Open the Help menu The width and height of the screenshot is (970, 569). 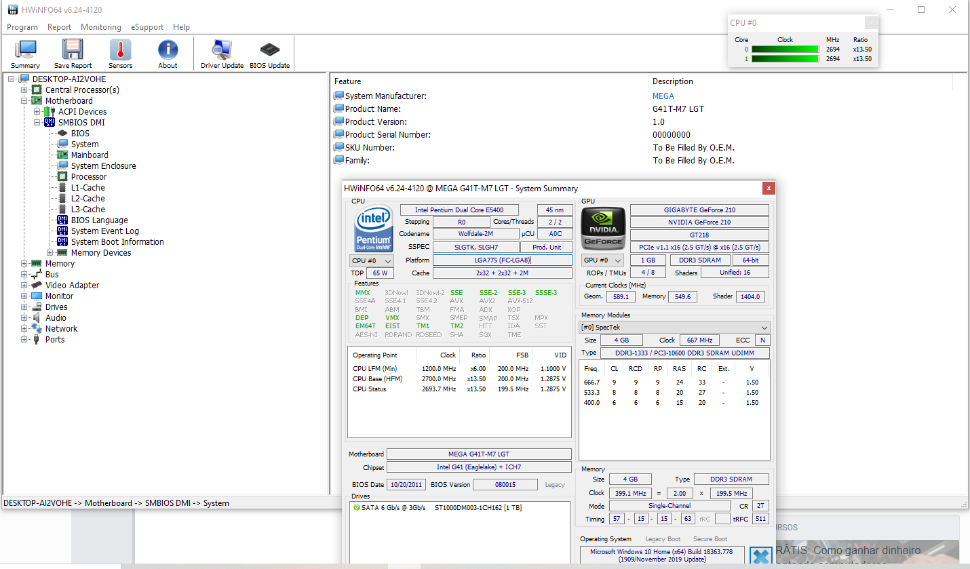[x=181, y=27]
